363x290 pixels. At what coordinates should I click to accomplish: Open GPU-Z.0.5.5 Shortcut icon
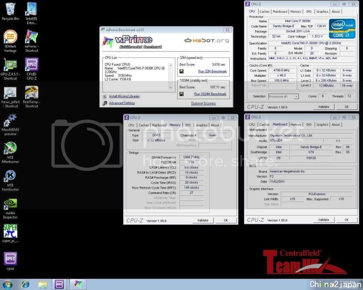click(10, 69)
